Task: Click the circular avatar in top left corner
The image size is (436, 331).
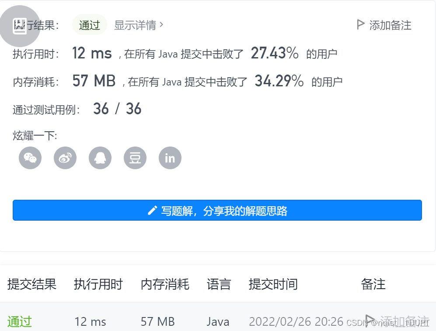Action: pos(20,26)
